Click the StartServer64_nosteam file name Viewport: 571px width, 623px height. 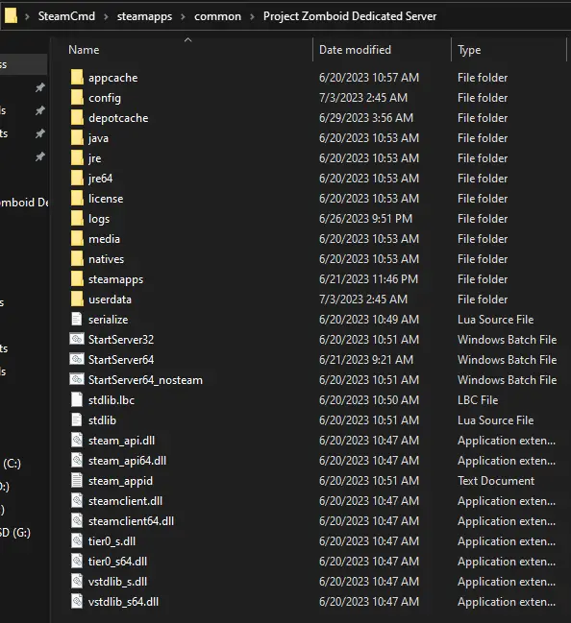click(x=145, y=380)
